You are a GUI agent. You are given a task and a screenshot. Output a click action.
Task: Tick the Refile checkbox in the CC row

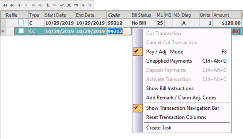pyautogui.click(x=21, y=31)
